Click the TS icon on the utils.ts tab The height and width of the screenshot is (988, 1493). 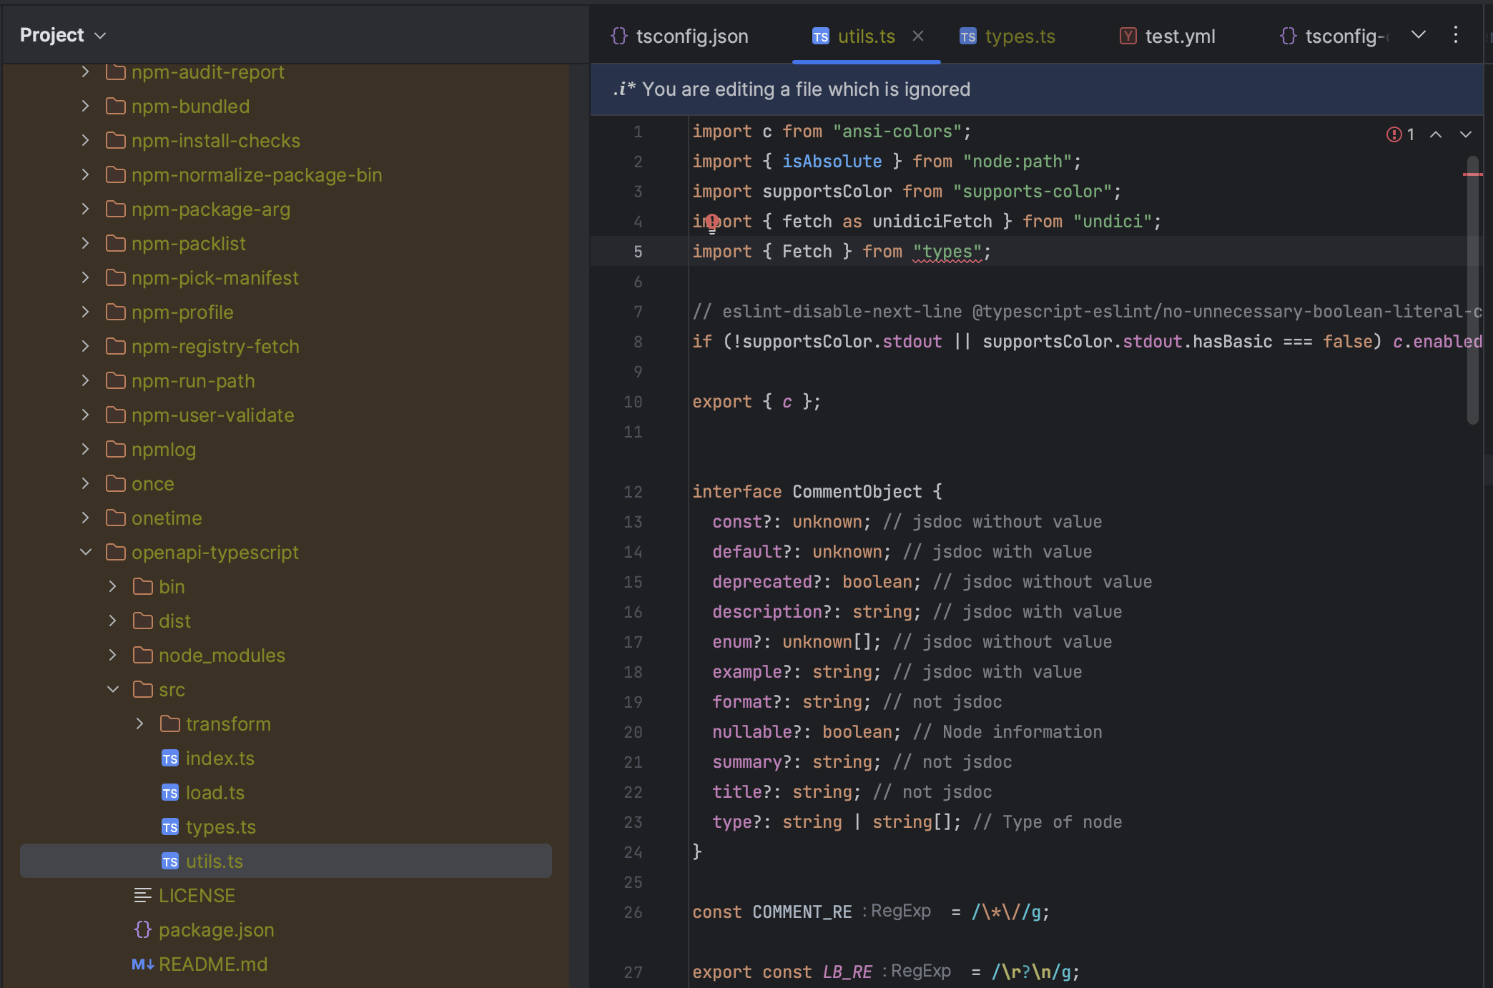pos(821,36)
